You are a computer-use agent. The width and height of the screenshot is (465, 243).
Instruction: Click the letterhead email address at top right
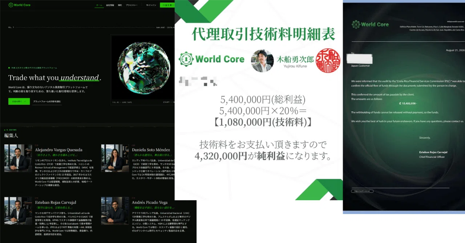click(x=456, y=22)
